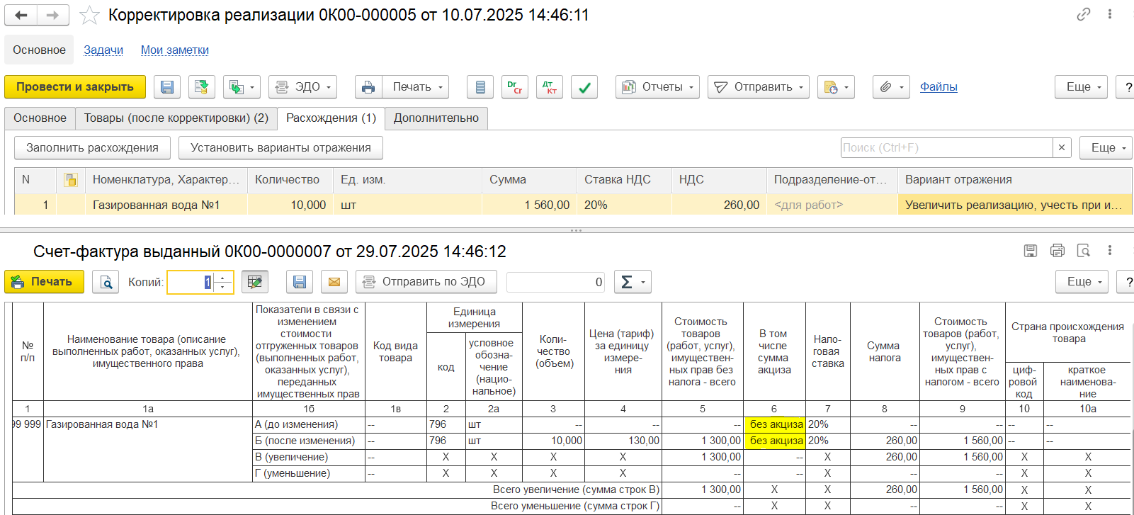Switch to Товары (после корректировки) (2) tab
Screen dimensions: 1134x515
click(176, 118)
